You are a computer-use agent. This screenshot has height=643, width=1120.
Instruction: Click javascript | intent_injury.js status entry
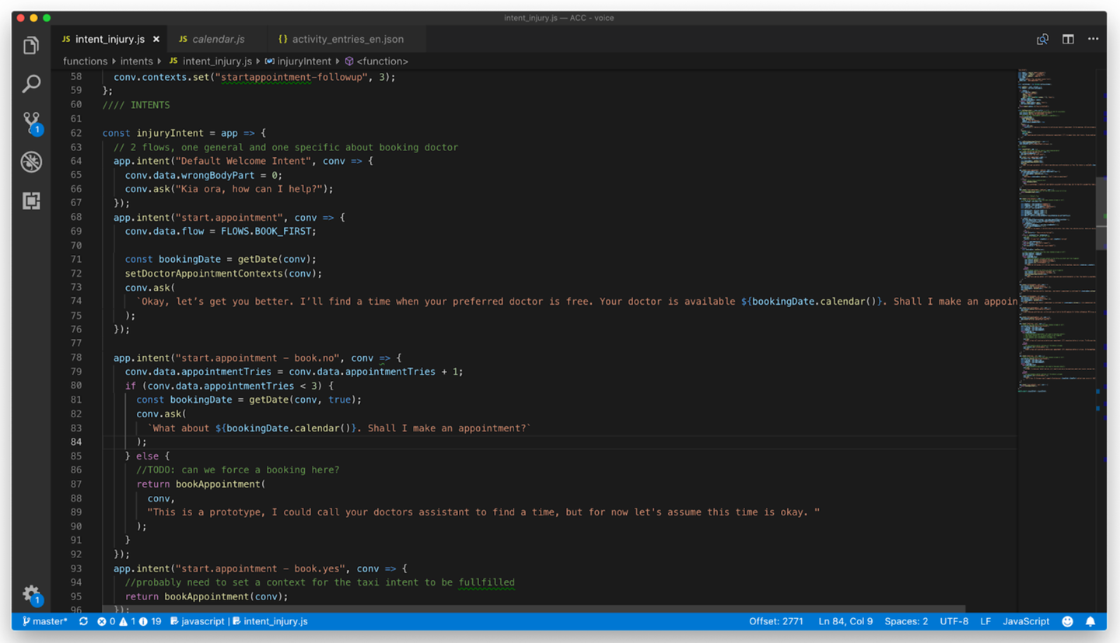pos(239,621)
